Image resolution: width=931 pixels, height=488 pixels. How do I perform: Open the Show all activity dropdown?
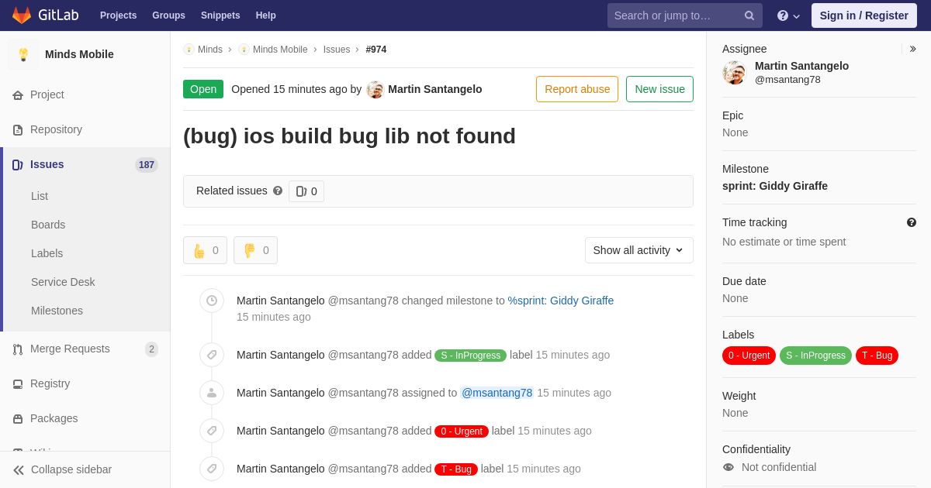tap(639, 250)
